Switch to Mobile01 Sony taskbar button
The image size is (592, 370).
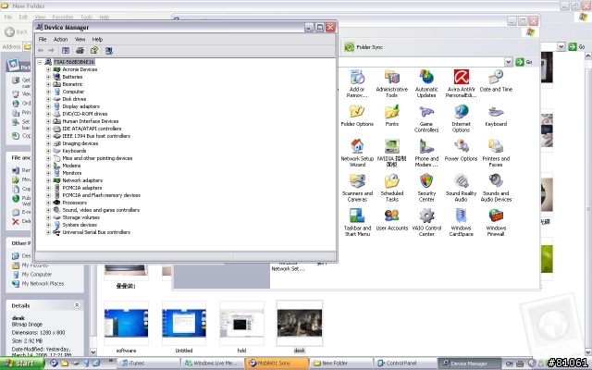point(276,364)
